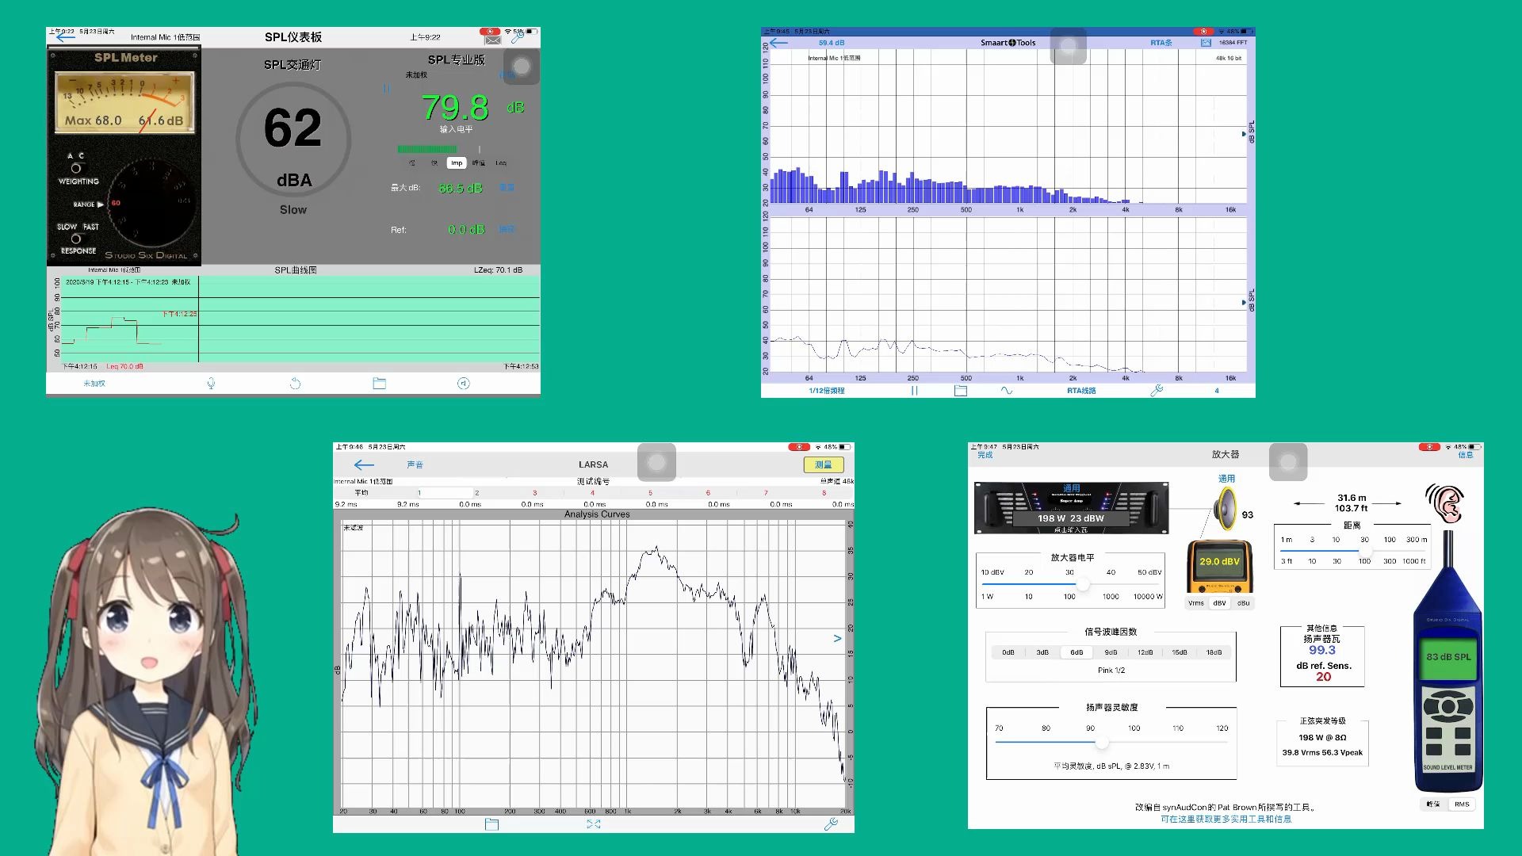Select the RMS mode tab

[x=1462, y=804]
